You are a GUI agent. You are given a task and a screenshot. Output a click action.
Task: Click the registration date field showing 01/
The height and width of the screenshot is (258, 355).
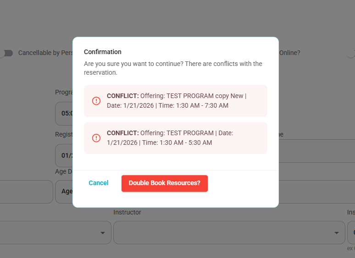coord(64,155)
